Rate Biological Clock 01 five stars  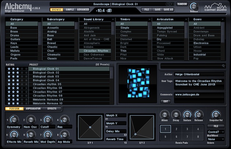[26, 69]
